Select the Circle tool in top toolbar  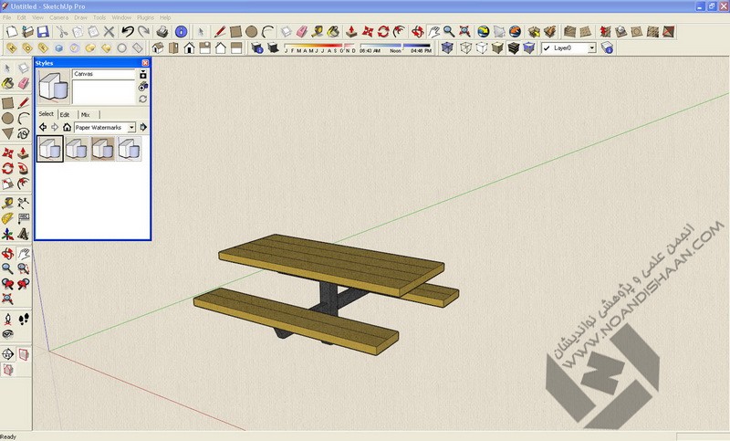click(x=251, y=31)
